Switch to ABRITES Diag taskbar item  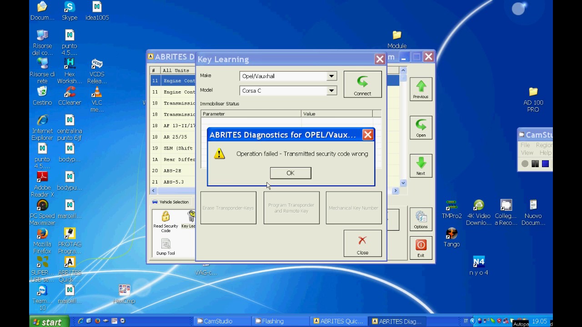click(397, 321)
